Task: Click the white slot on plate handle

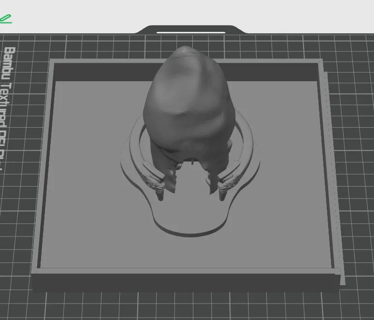Action: [191, 33]
